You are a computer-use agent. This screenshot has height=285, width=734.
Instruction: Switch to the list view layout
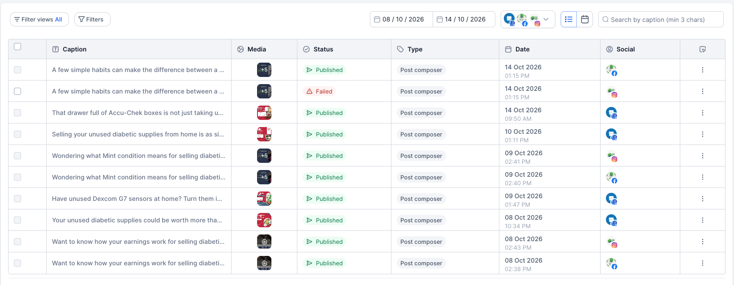pos(569,19)
